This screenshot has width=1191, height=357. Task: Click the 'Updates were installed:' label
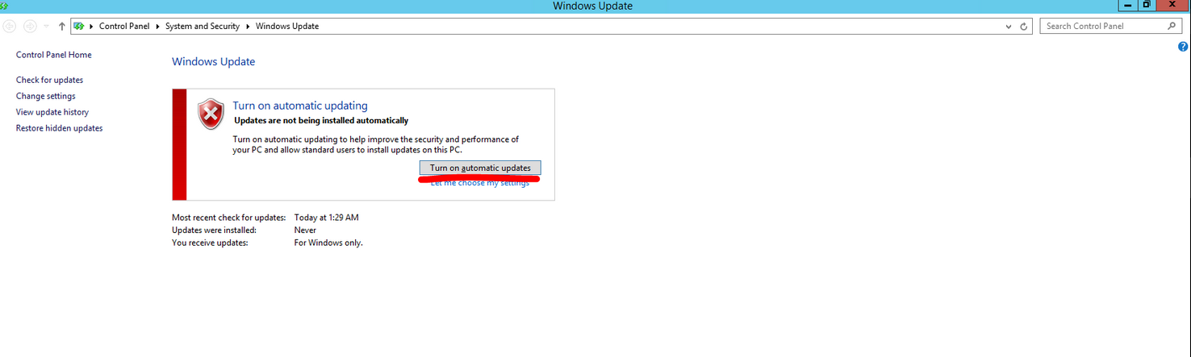214,230
